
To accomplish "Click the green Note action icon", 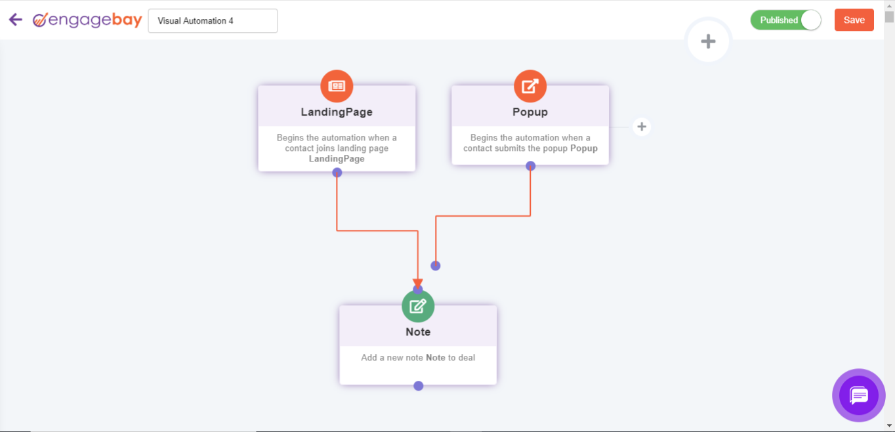I will coord(418,306).
